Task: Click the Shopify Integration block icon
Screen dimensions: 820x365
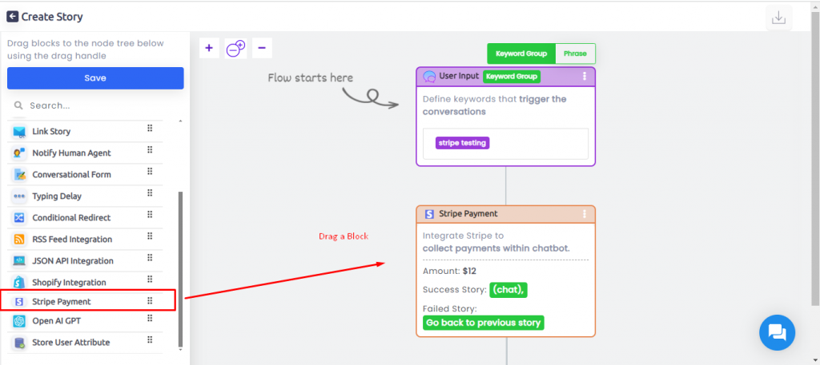Action: pyautogui.click(x=19, y=282)
